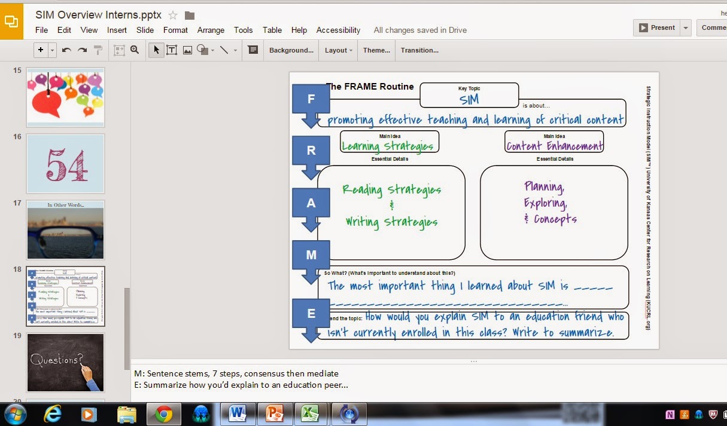Select the Line tool

tap(224, 50)
